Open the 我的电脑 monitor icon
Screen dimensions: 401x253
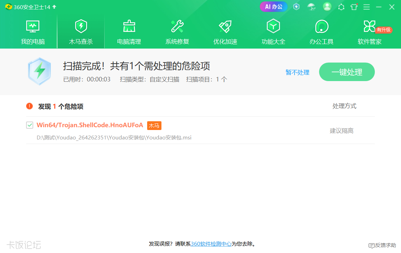[x=33, y=27]
